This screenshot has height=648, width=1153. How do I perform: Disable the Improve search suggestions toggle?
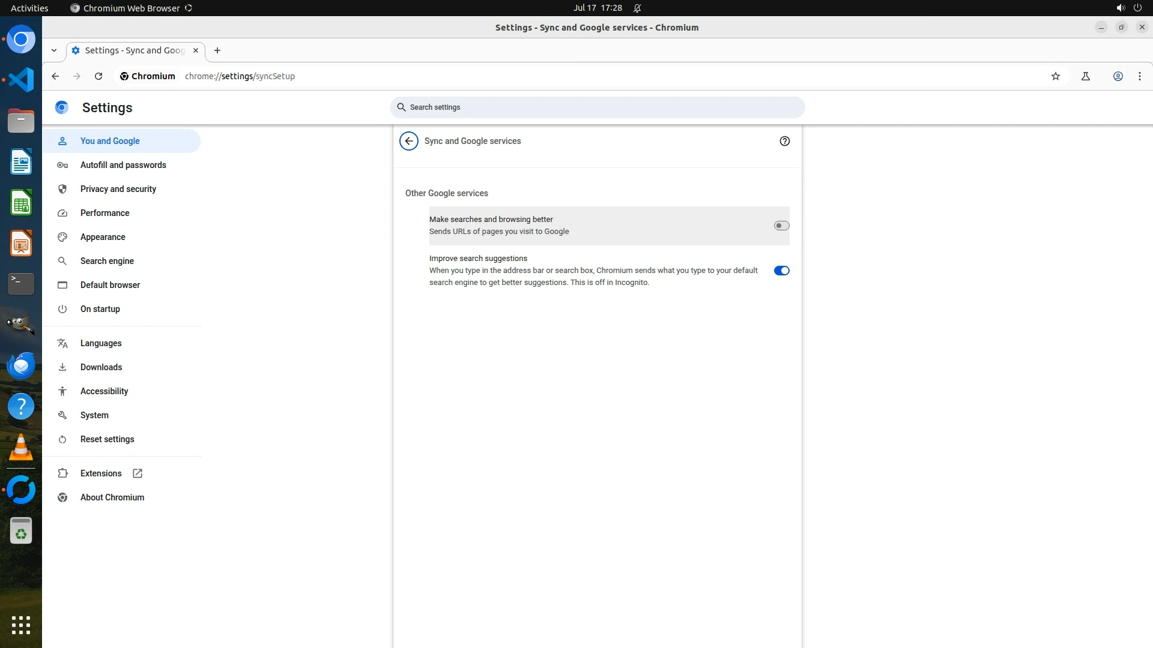(x=781, y=271)
